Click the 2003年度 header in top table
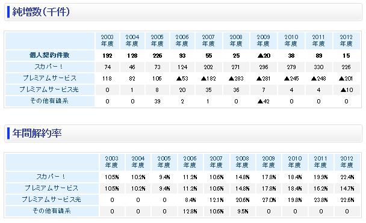The image size is (366, 223). (x=107, y=40)
